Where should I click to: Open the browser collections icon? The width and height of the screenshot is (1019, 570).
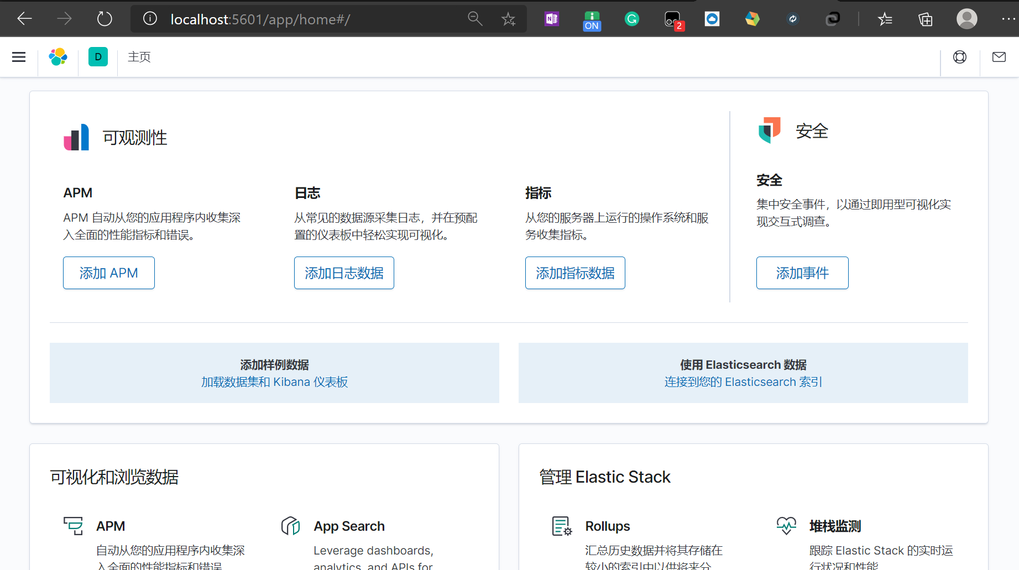pos(926,19)
